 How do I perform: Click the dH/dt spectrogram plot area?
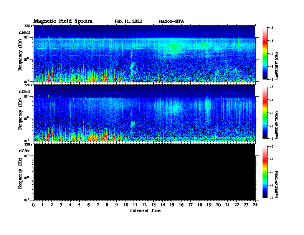(x=144, y=53)
